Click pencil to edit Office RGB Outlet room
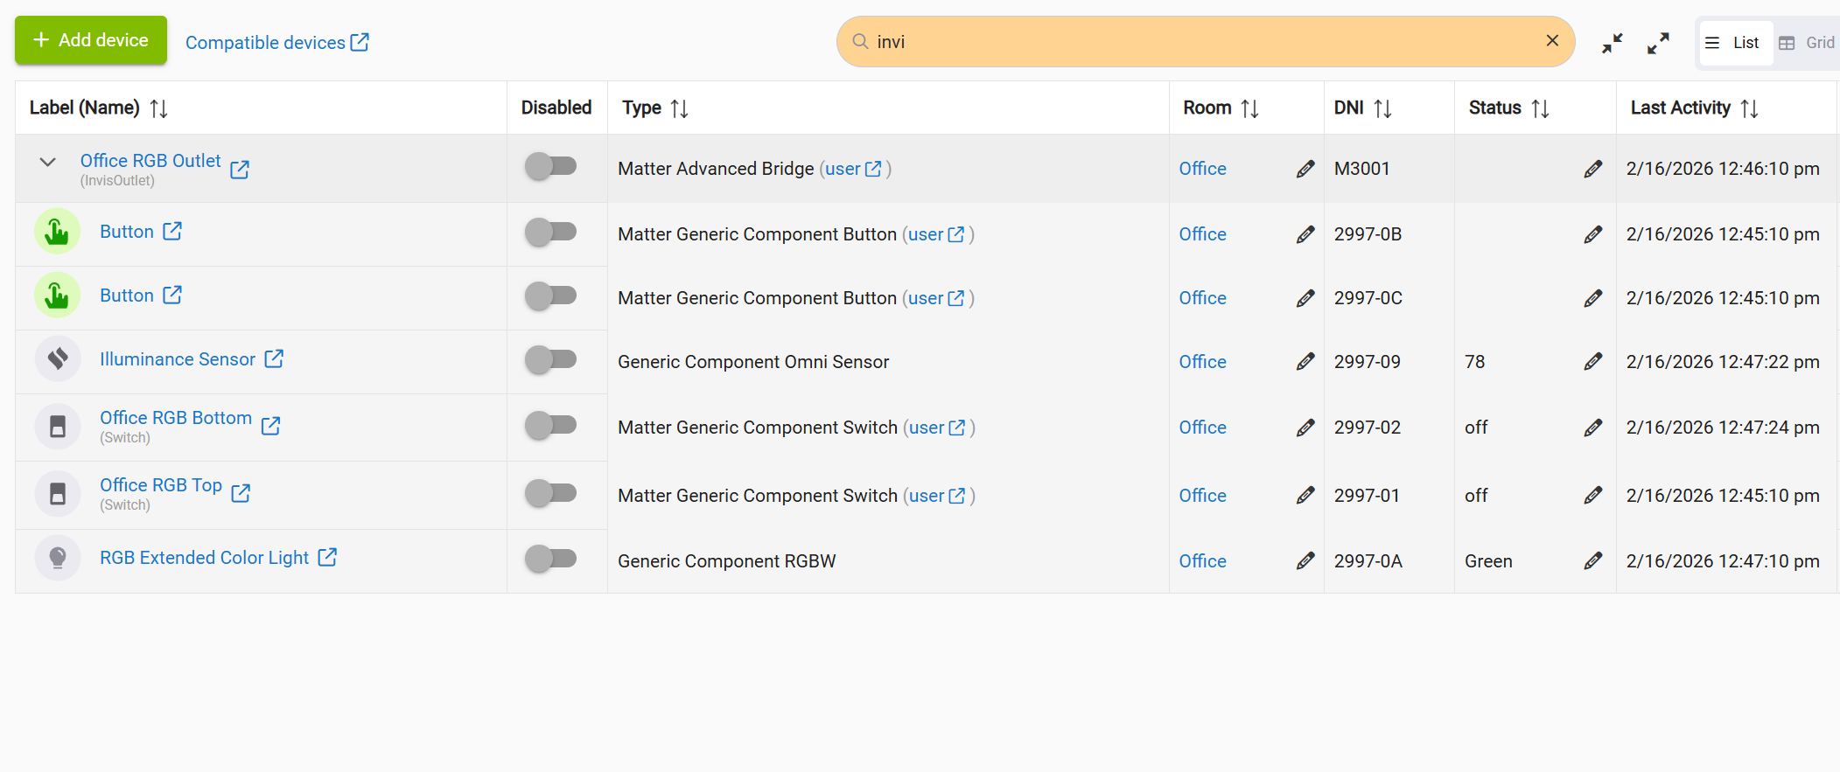This screenshot has width=1840, height=772. 1305,169
